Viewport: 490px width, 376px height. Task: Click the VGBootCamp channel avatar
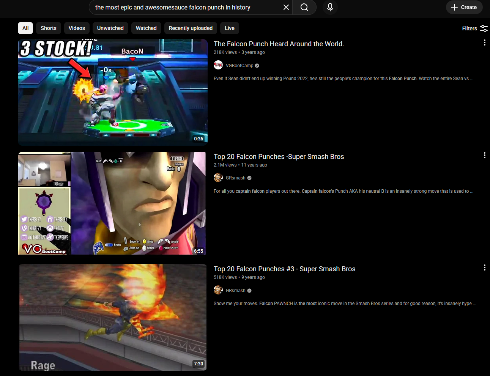point(218,65)
